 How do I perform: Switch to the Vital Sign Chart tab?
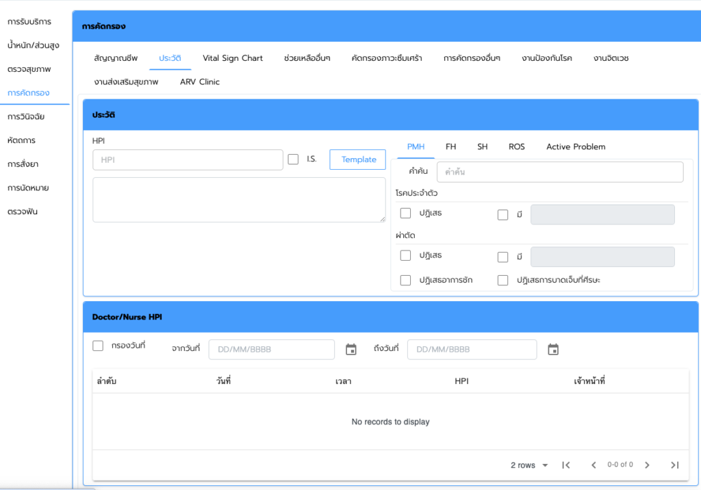pos(233,58)
